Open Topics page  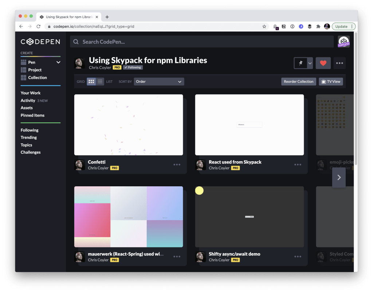click(x=26, y=145)
